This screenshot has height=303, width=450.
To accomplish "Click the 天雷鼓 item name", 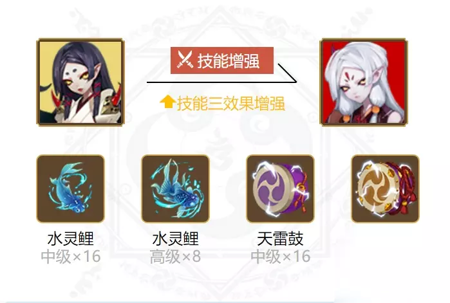I will [x=280, y=239].
